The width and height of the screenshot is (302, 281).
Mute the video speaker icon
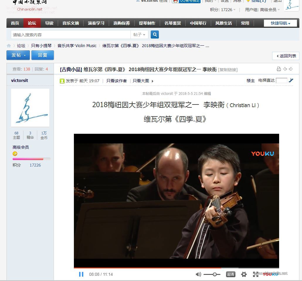pyautogui.click(x=198, y=274)
